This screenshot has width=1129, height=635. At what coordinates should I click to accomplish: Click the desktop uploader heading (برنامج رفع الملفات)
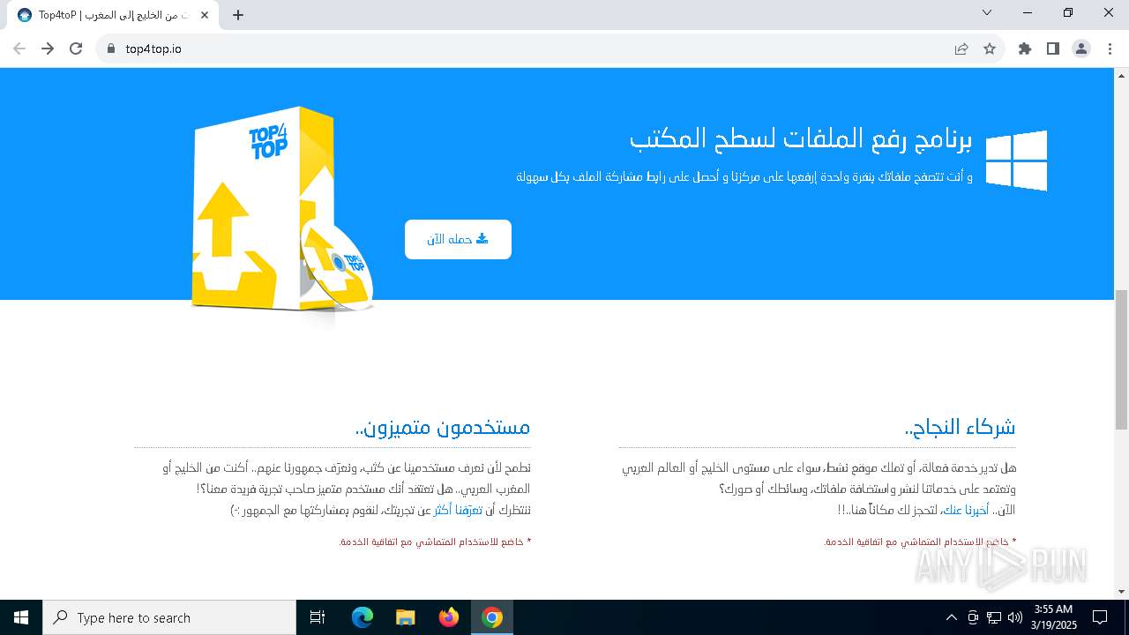[801, 138]
